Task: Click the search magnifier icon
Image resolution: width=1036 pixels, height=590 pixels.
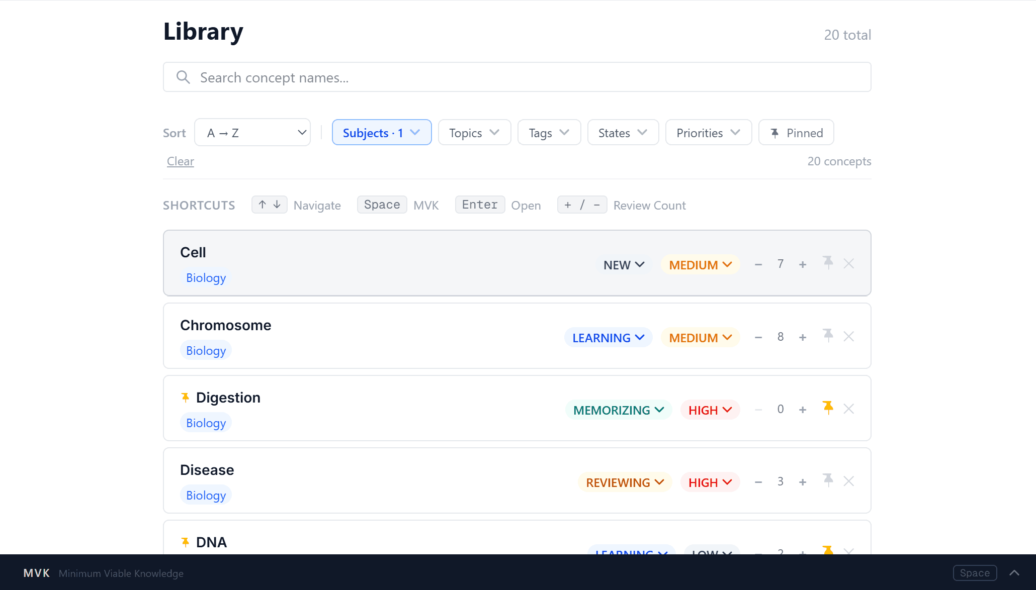Action: [x=183, y=77]
